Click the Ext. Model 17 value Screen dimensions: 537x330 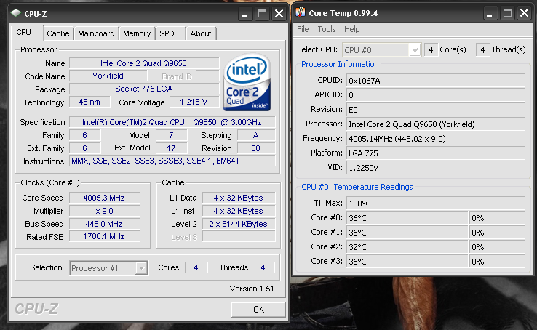171,148
